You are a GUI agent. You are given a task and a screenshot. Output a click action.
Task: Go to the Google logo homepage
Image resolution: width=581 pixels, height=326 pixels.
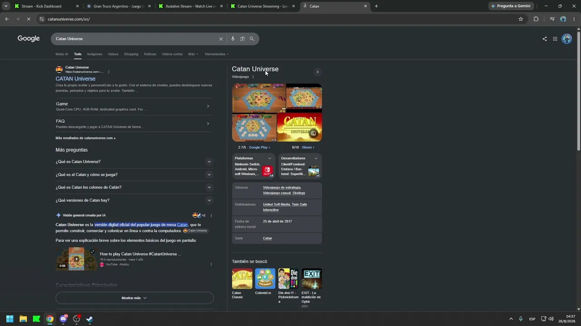(x=29, y=39)
